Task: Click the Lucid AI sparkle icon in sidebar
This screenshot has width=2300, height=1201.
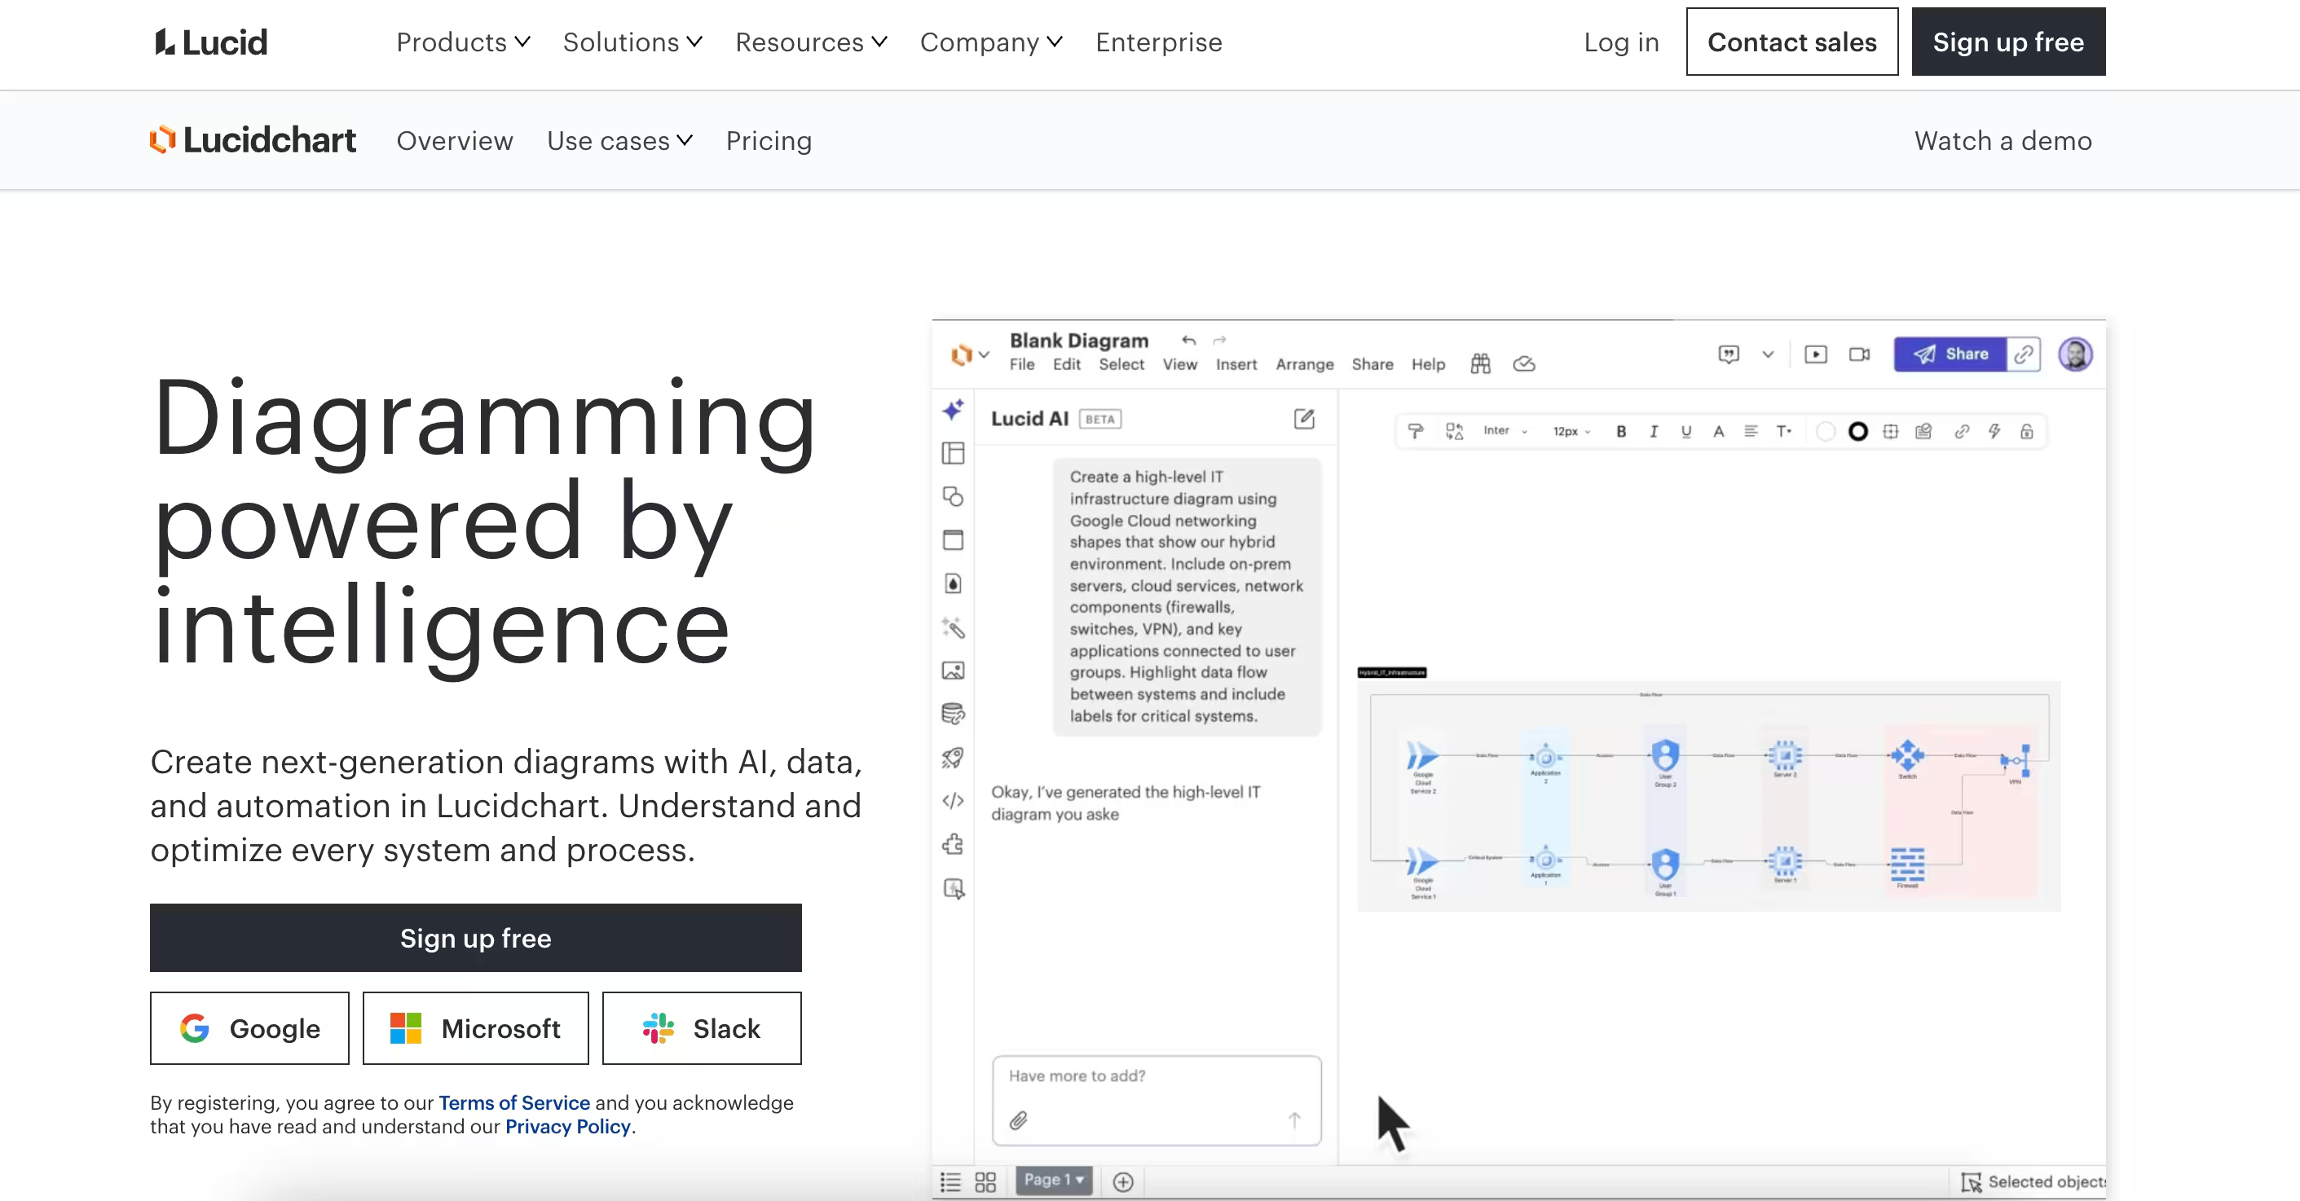Action: click(953, 410)
